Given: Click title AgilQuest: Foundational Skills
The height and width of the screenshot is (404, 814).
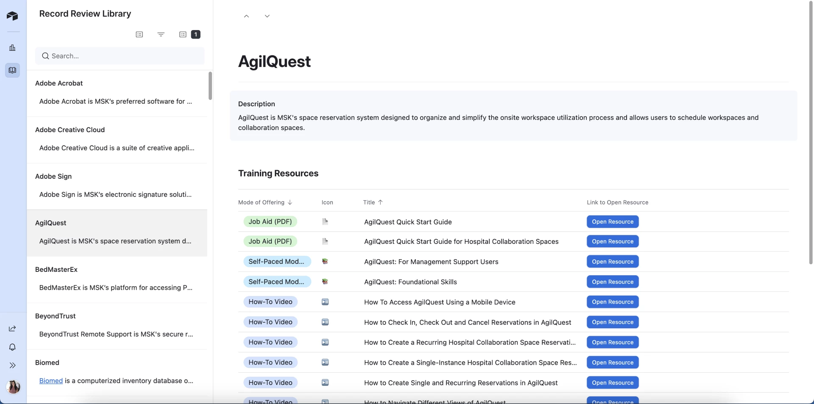Looking at the screenshot, I should pos(410,282).
